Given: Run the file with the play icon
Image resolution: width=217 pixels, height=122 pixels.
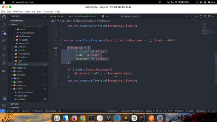Looking at the screenshot, I should pyautogui.click(x=195, y=17).
